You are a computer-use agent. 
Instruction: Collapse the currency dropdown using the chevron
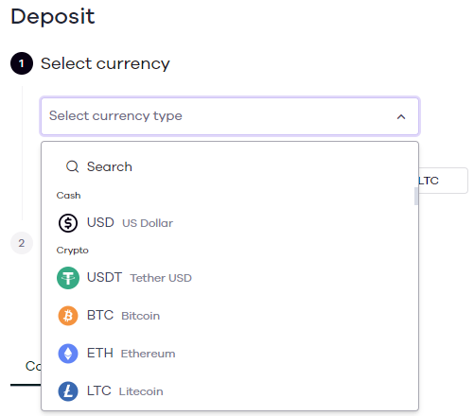pos(401,117)
